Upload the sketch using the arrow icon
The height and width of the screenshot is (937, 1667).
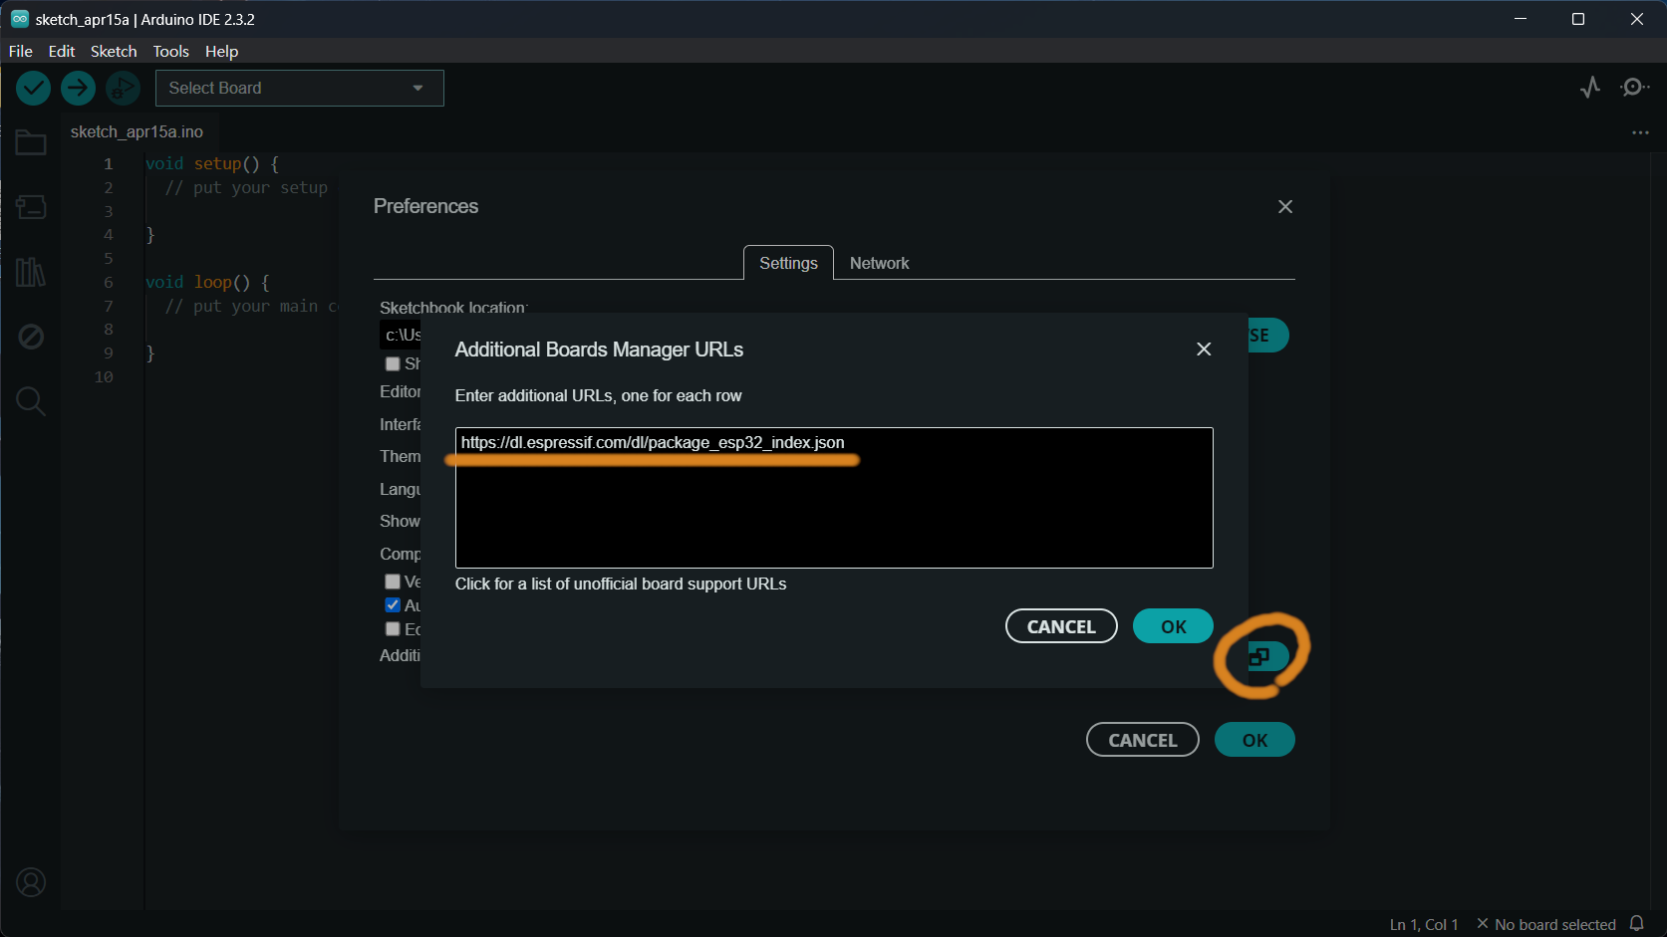[x=78, y=88]
